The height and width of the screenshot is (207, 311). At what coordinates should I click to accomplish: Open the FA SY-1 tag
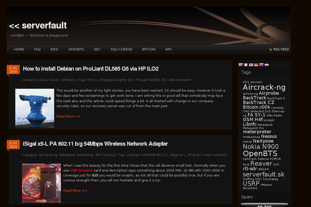256,115
